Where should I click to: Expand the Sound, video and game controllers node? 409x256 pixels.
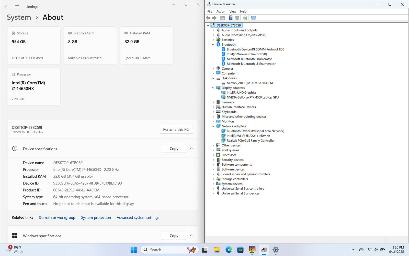click(x=213, y=174)
